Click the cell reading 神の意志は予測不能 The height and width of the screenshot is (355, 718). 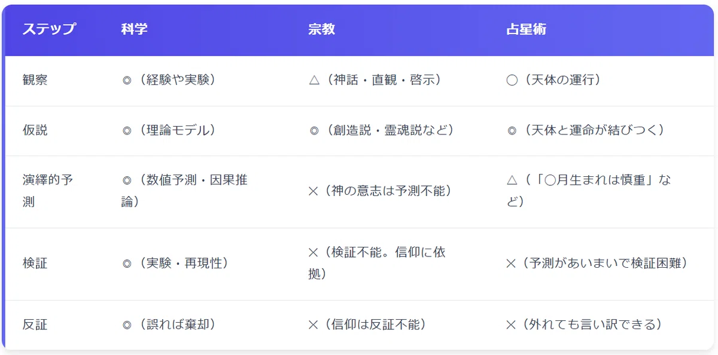[379, 191]
